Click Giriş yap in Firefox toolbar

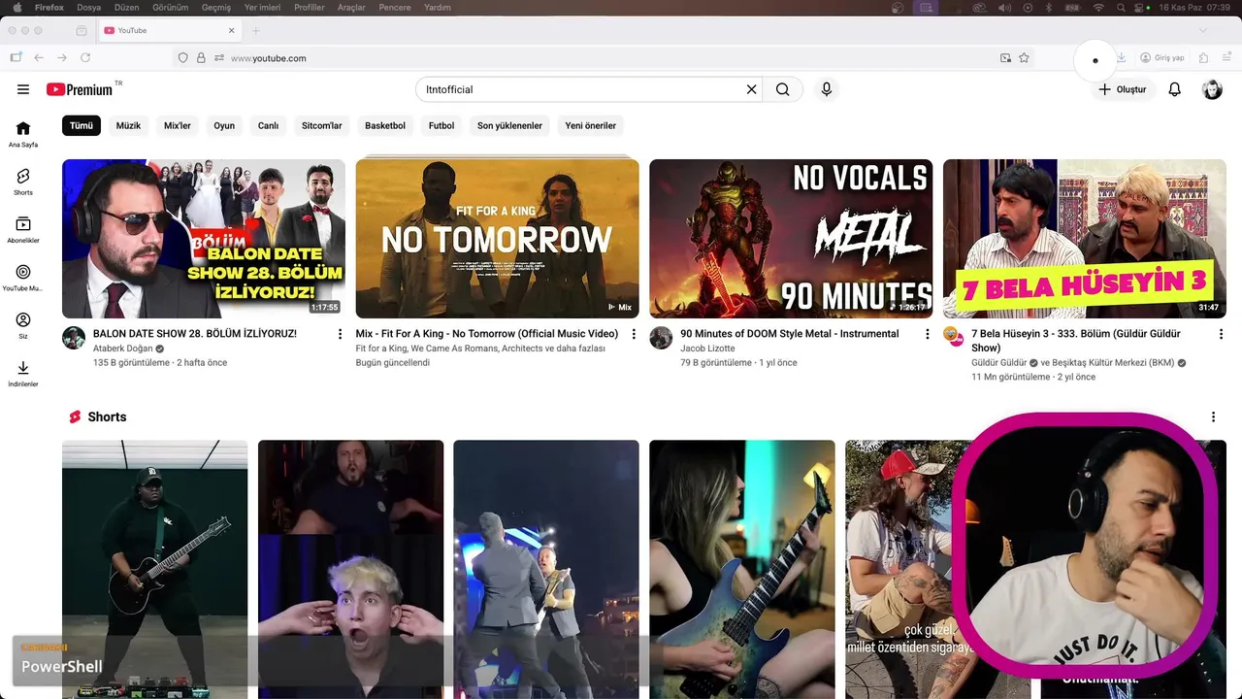click(1162, 58)
